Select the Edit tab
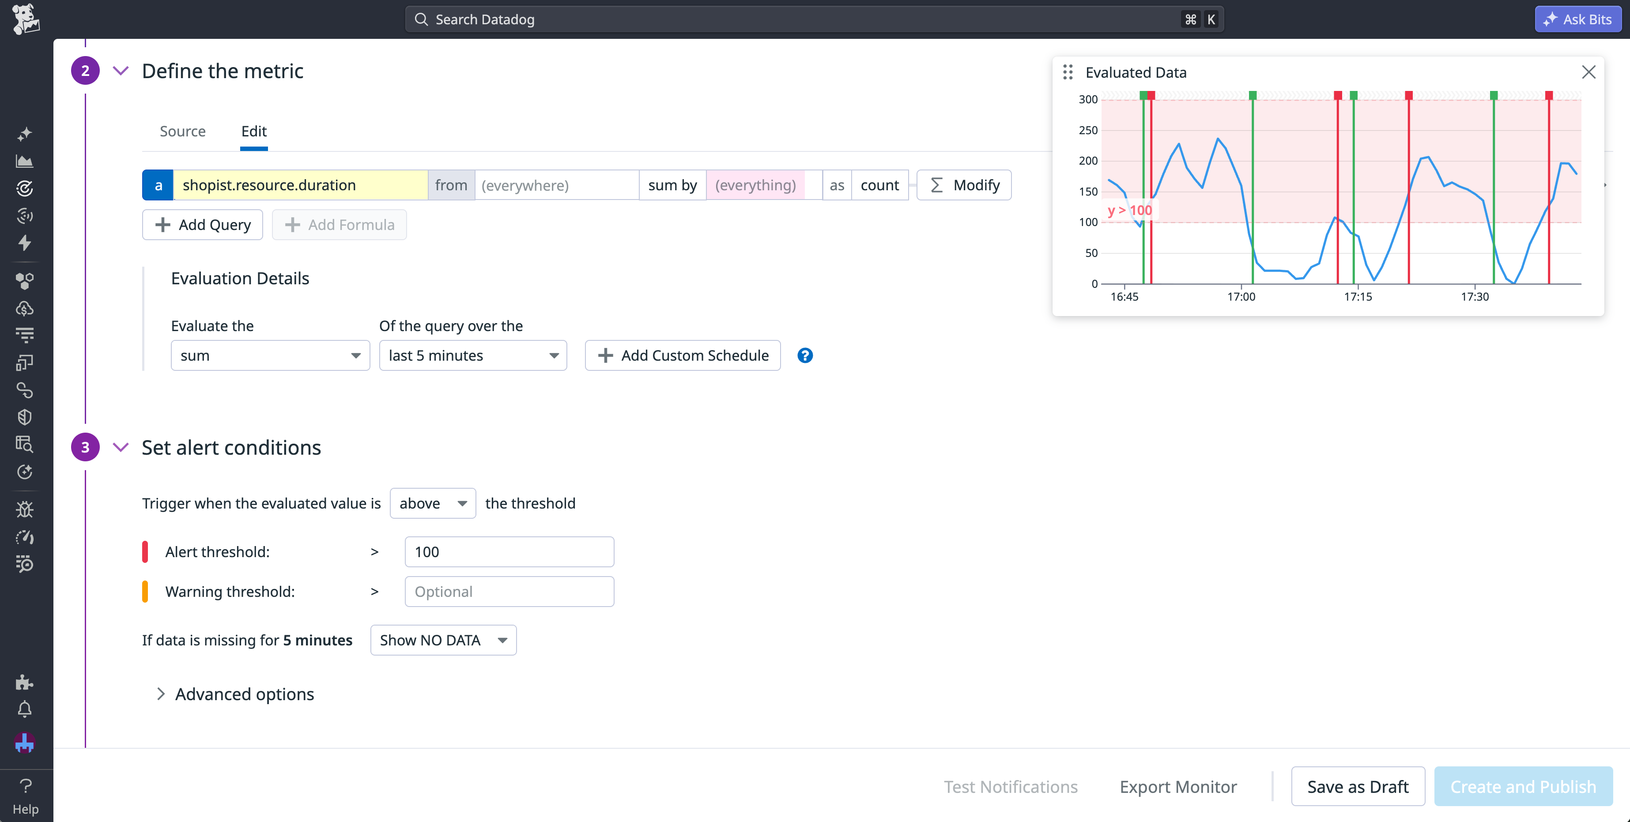Screen dimensions: 1630x822 coord(254,131)
